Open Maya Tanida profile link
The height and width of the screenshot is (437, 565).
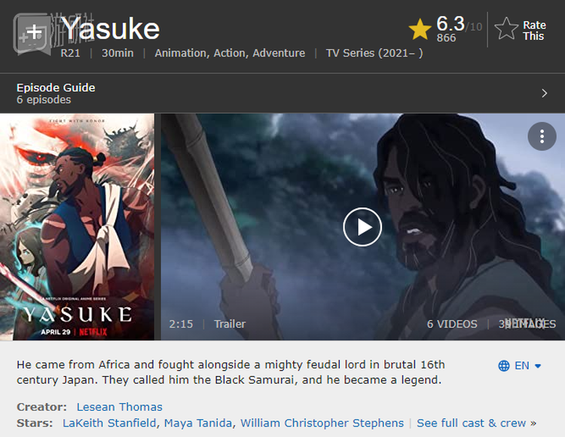198,423
